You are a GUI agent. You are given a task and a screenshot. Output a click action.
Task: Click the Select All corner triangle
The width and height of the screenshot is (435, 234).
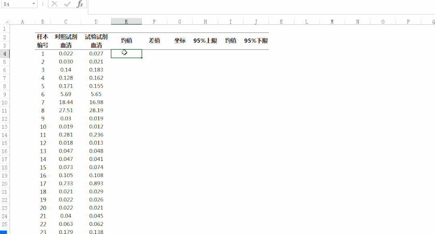click(4, 22)
